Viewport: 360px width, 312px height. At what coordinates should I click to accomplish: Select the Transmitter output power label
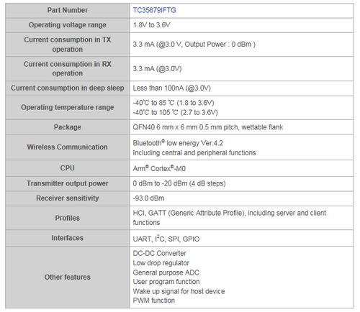point(68,183)
